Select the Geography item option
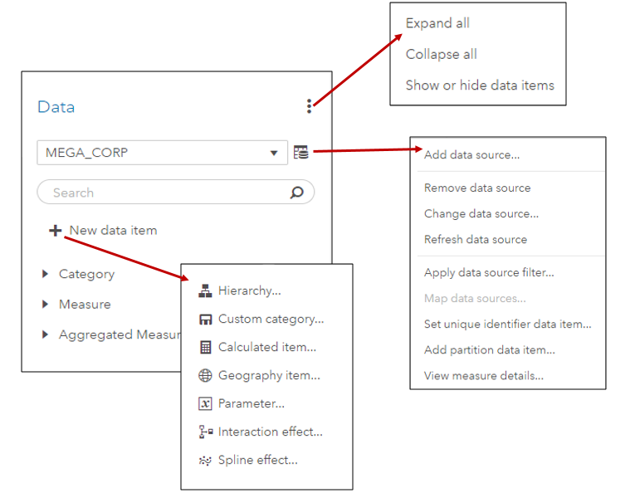The width and height of the screenshot is (630, 493). tap(268, 375)
